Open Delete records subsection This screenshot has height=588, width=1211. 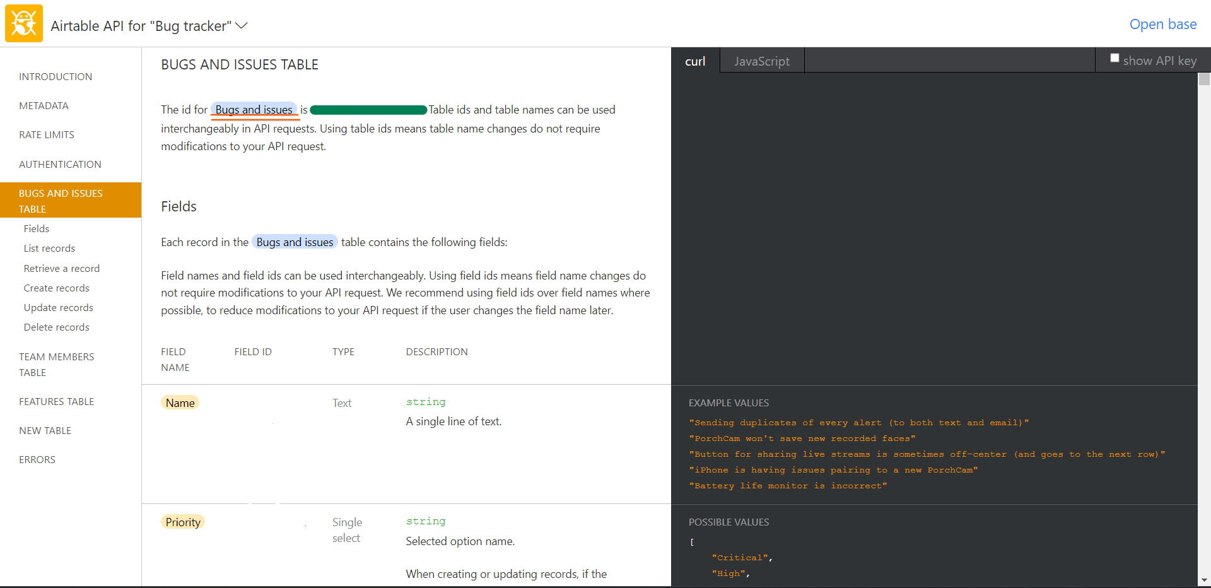(56, 327)
